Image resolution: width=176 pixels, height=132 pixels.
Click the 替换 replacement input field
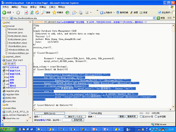[x=107, y=117]
